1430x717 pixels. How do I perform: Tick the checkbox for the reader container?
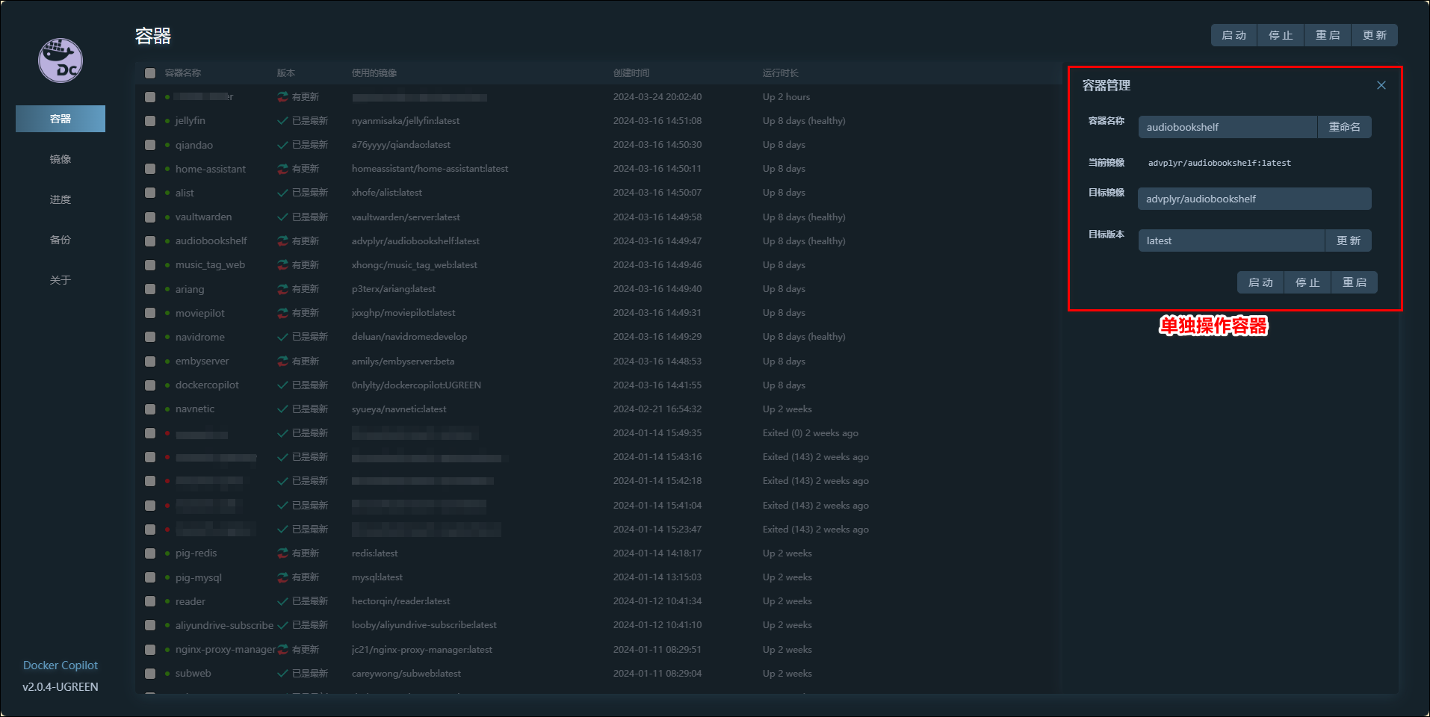click(150, 601)
